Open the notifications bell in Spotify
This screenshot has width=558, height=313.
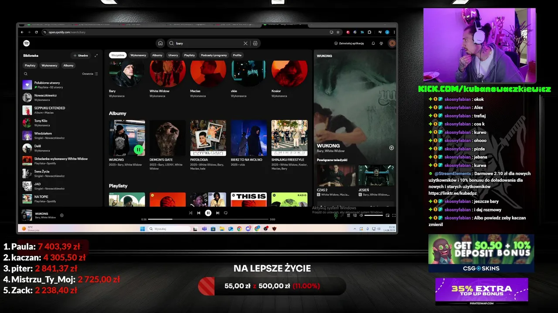click(373, 43)
